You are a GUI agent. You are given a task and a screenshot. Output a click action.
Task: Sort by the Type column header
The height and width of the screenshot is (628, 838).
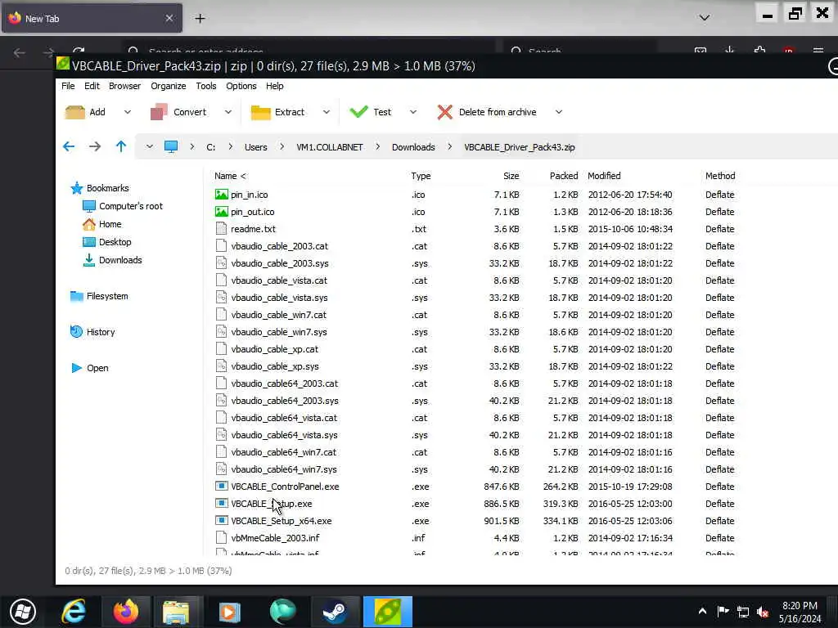421,176
